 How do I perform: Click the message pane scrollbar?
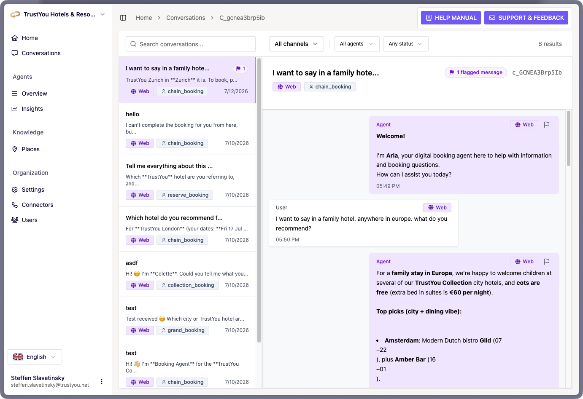pos(569,138)
